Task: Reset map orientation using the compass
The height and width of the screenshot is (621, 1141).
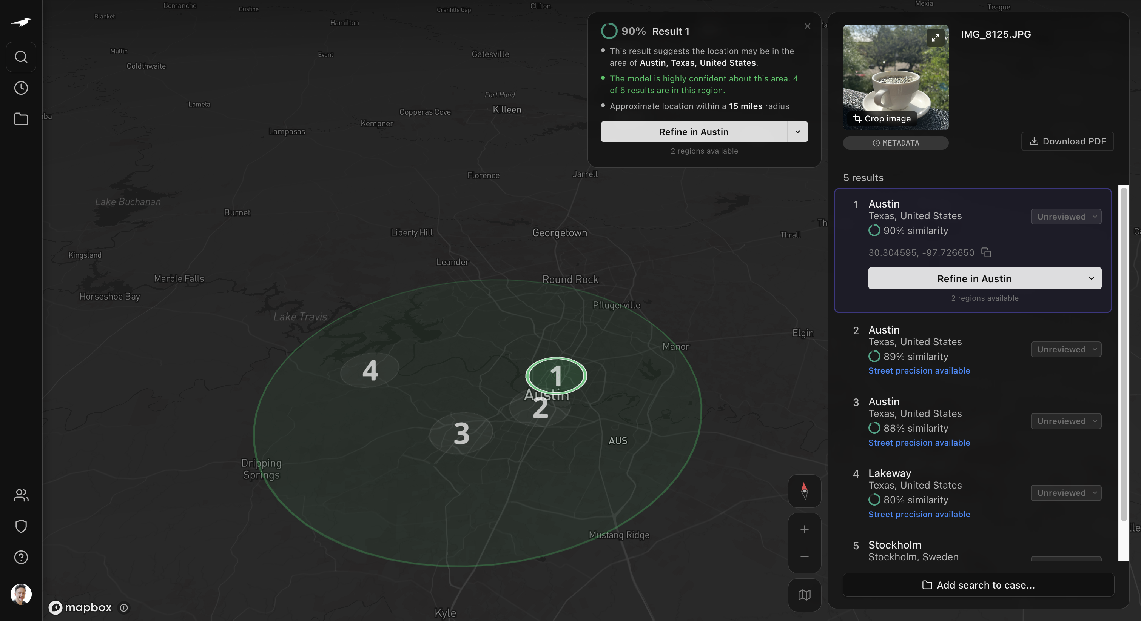Action: (x=804, y=491)
